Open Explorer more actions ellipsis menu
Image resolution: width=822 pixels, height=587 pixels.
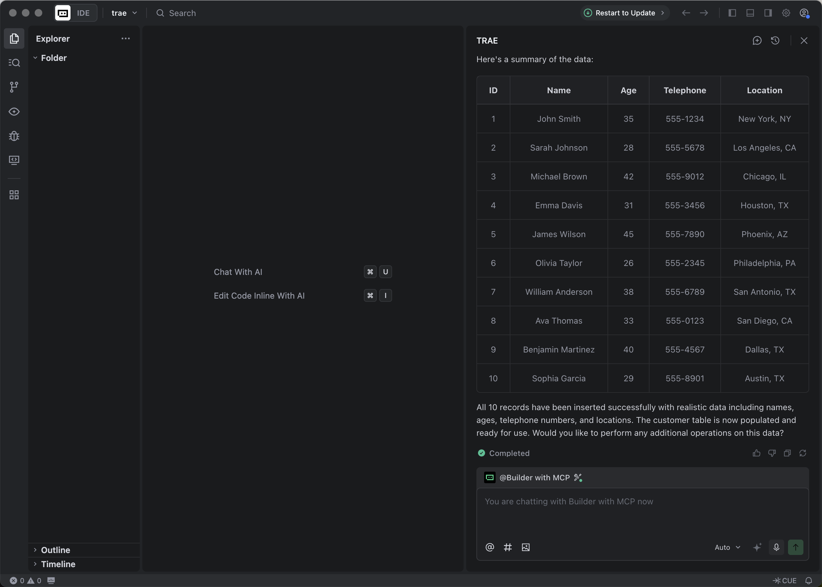coord(125,39)
